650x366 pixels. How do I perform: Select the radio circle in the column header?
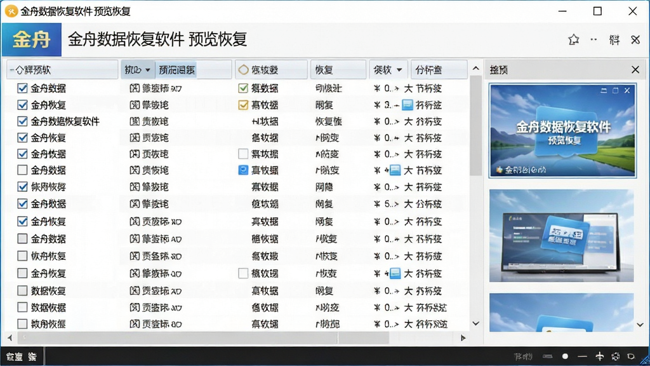(243, 70)
